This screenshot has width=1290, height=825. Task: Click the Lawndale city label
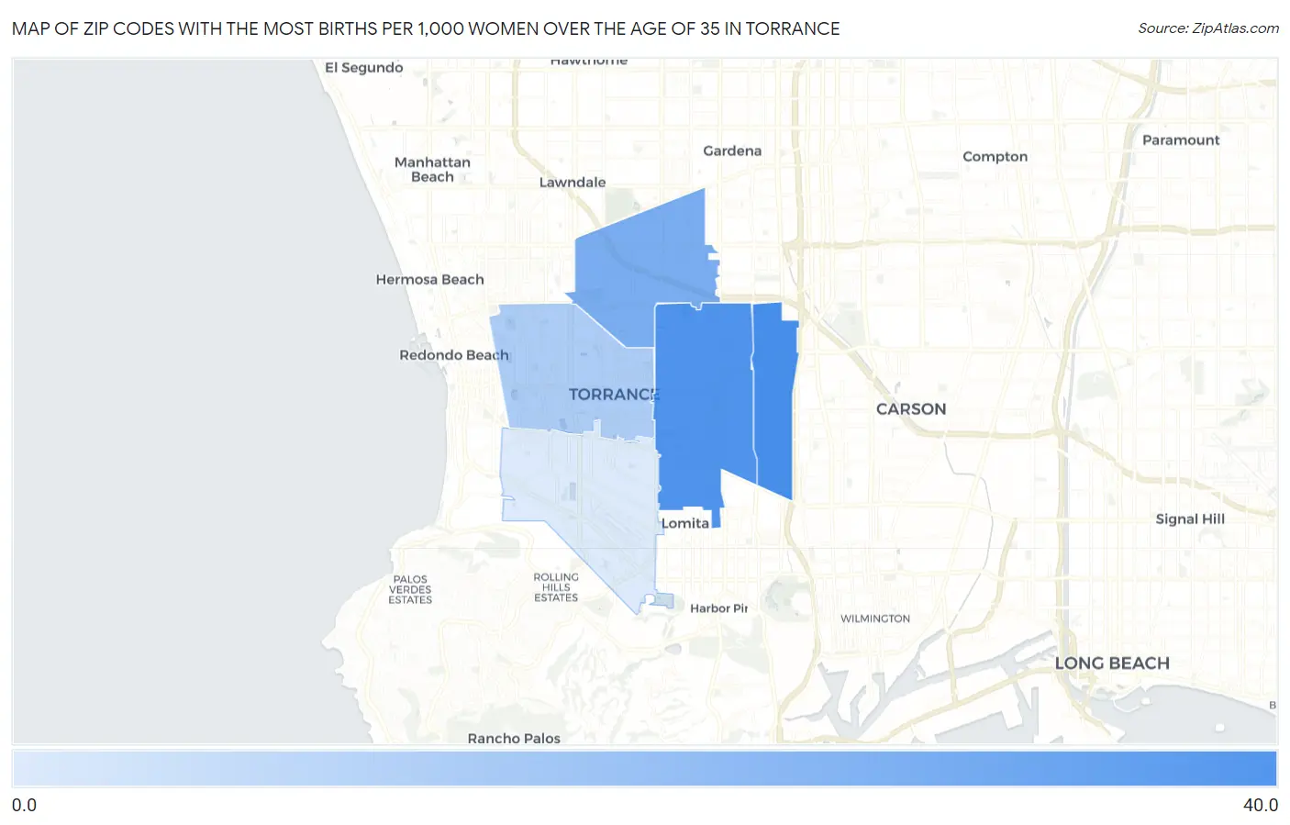[573, 182]
